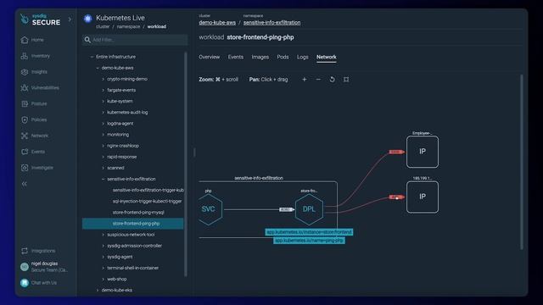Select sql-inyection-trigger-kubectl-trigger workload
543x305 pixels.
147,202
